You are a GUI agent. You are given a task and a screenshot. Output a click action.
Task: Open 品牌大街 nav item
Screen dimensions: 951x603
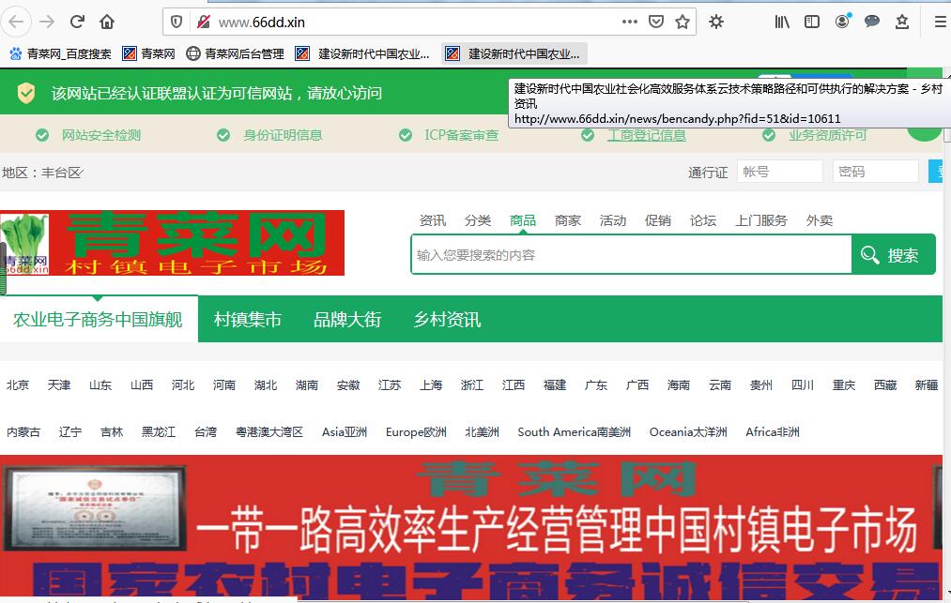click(x=347, y=320)
